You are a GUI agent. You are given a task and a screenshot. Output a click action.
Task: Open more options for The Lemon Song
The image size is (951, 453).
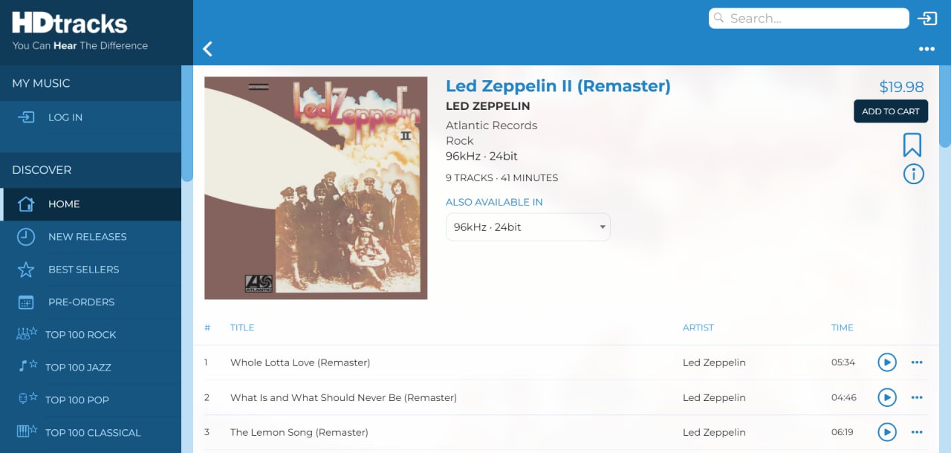[x=917, y=432]
